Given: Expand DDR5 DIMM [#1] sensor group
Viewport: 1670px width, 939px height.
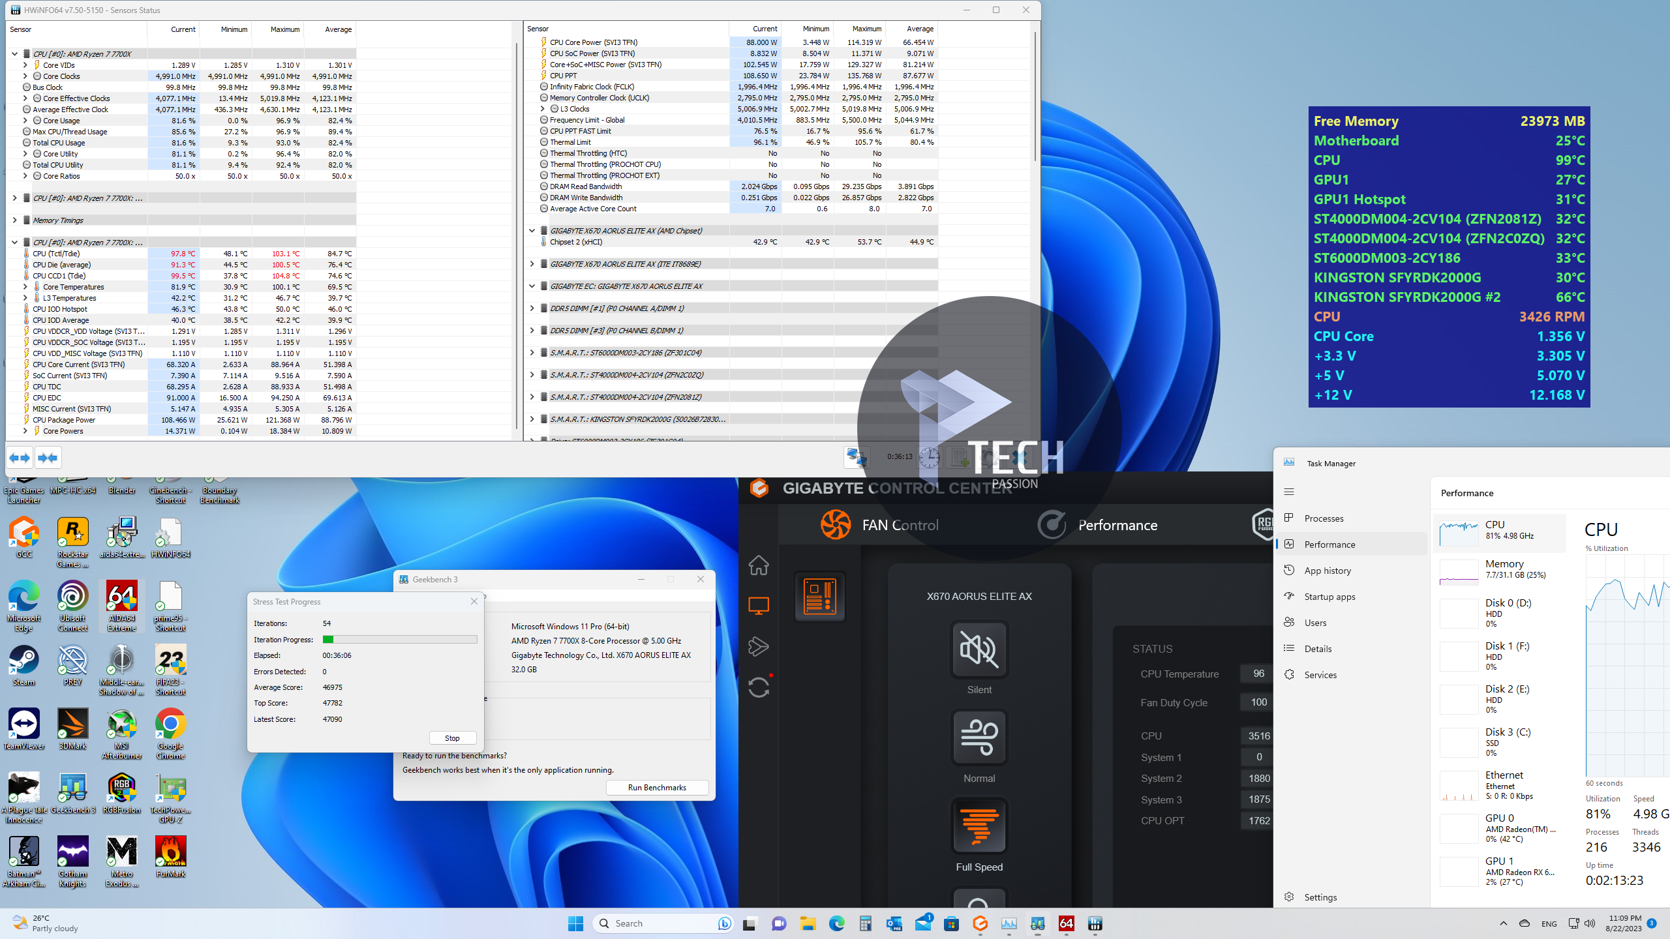Looking at the screenshot, I should pos(532,308).
